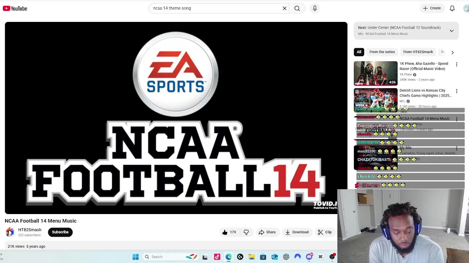The width and height of the screenshot is (469, 263).
Task: Open ChatGPT from taskbar
Action: 286,257
